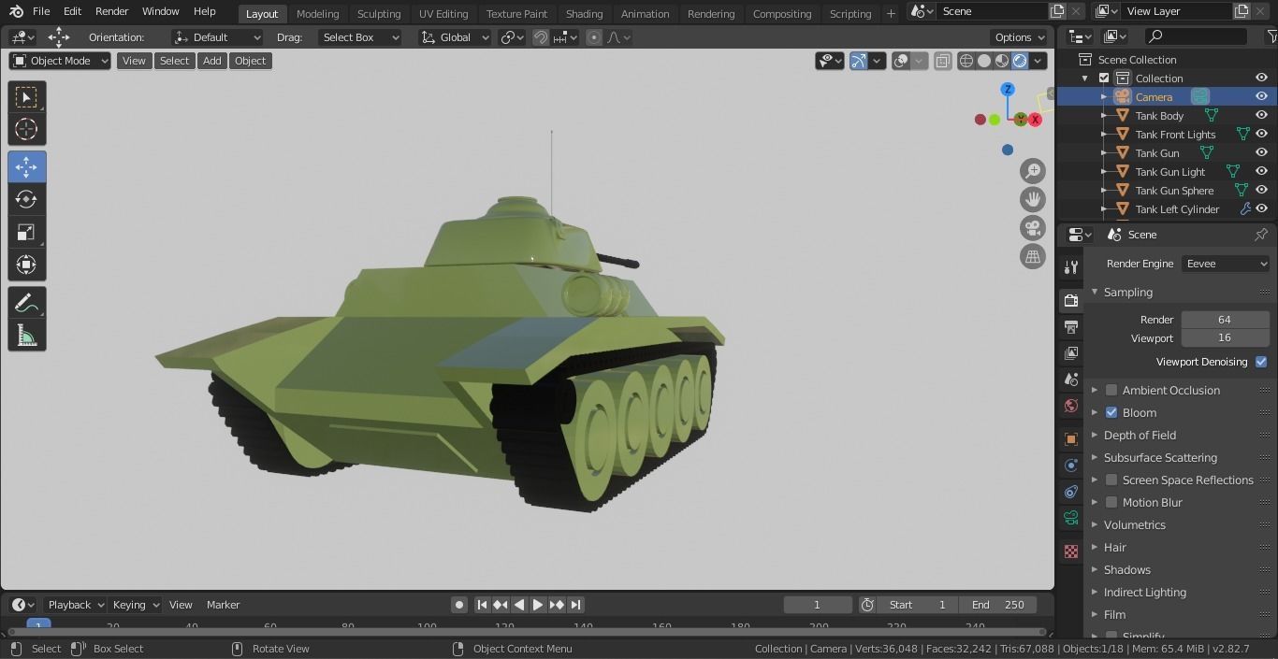Activate the Transform tool
The height and width of the screenshot is (659, 1278).
[26, 265]
